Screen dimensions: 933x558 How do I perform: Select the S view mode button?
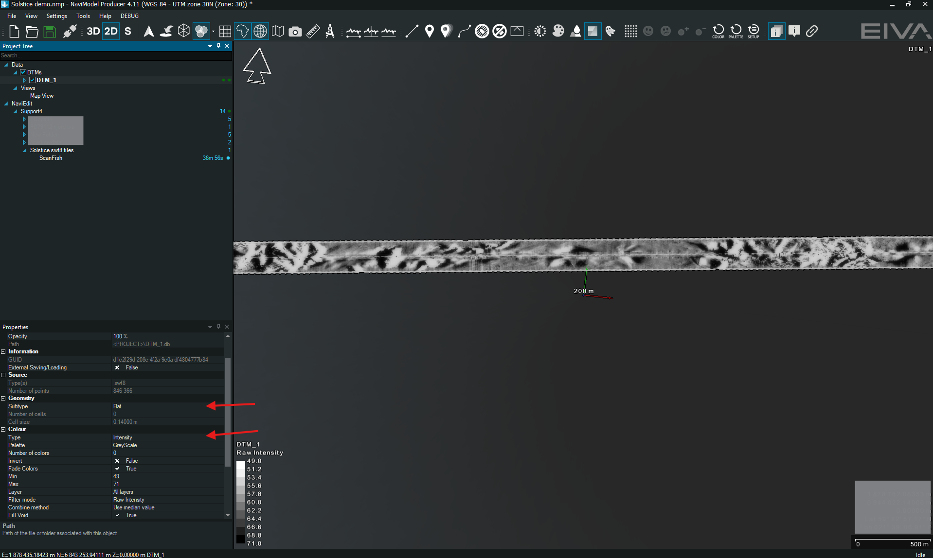[128, 32]
